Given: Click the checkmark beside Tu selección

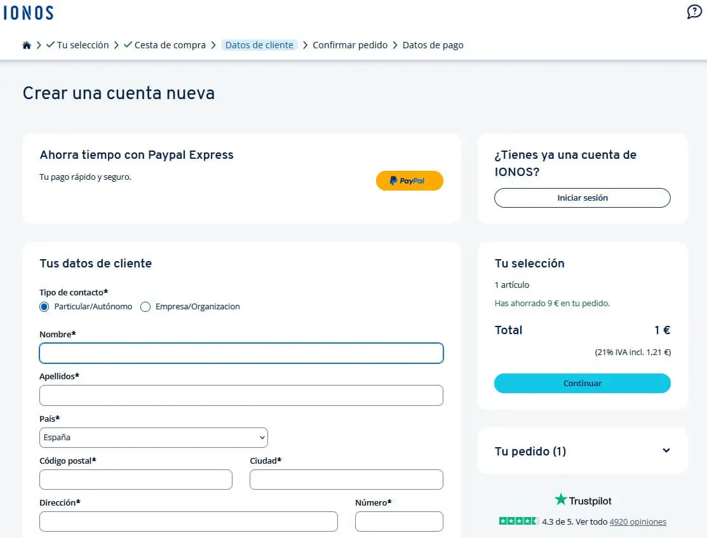Looking at the screenshot, I should pos(51,44).
